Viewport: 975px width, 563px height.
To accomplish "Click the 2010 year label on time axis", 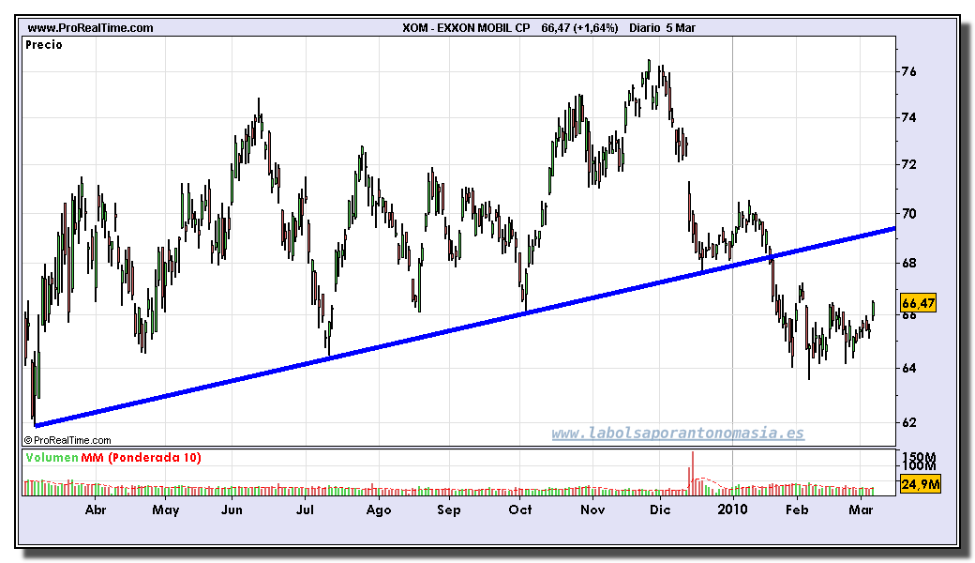I will pos(732,510).
